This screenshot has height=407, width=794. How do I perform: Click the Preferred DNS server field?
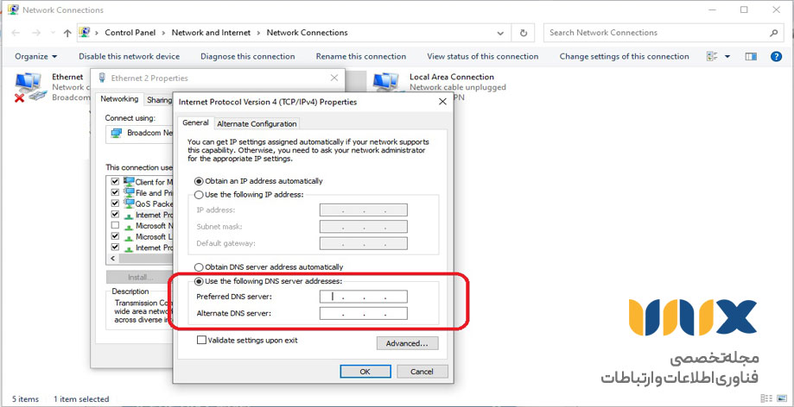click(363, 297)
